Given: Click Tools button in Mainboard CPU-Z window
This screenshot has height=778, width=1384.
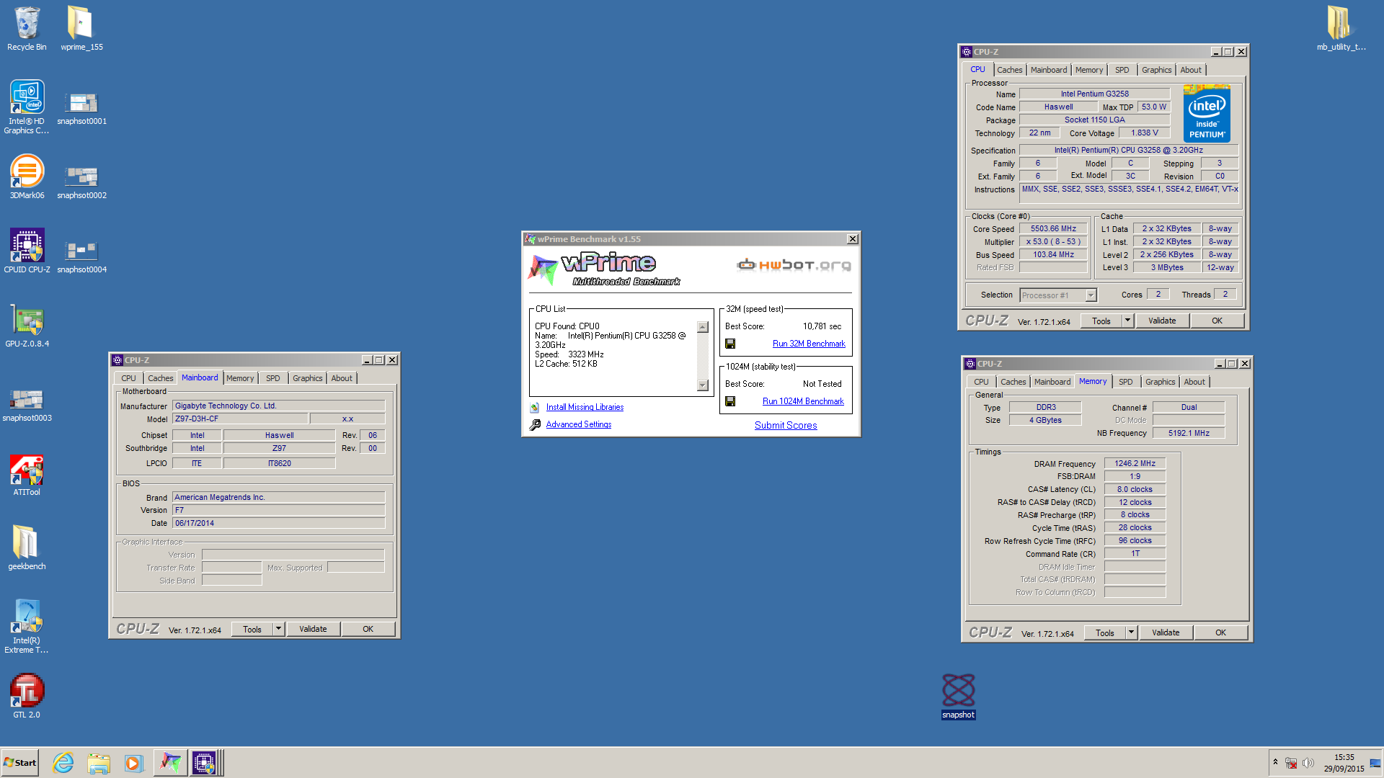Looking at the screenshot, I should point(252,629).
